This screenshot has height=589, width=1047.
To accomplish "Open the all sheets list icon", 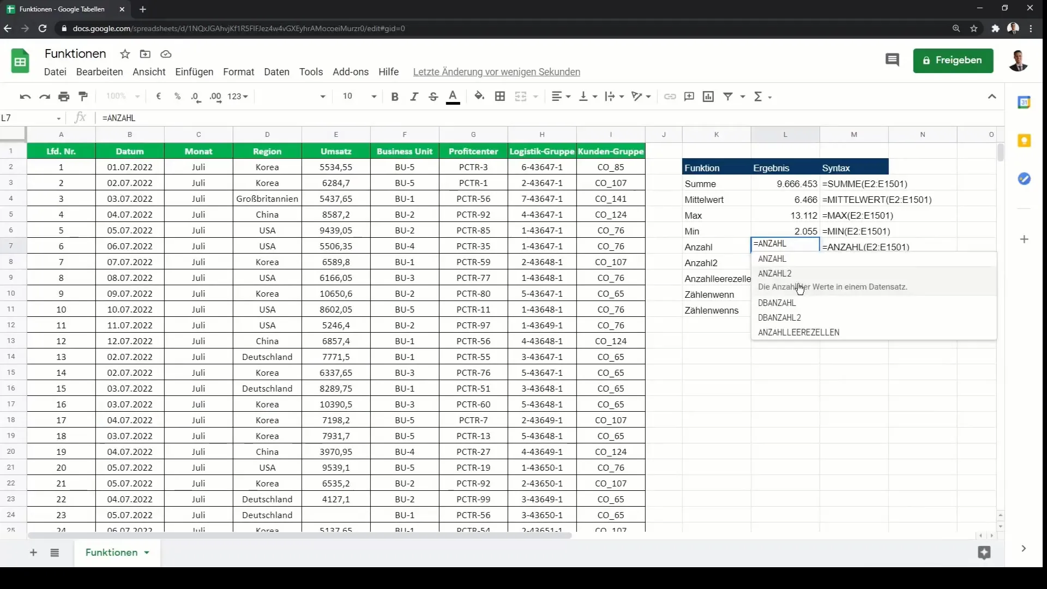I will point(55,552).
